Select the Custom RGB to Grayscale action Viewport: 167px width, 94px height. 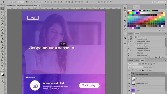point(143,51)
